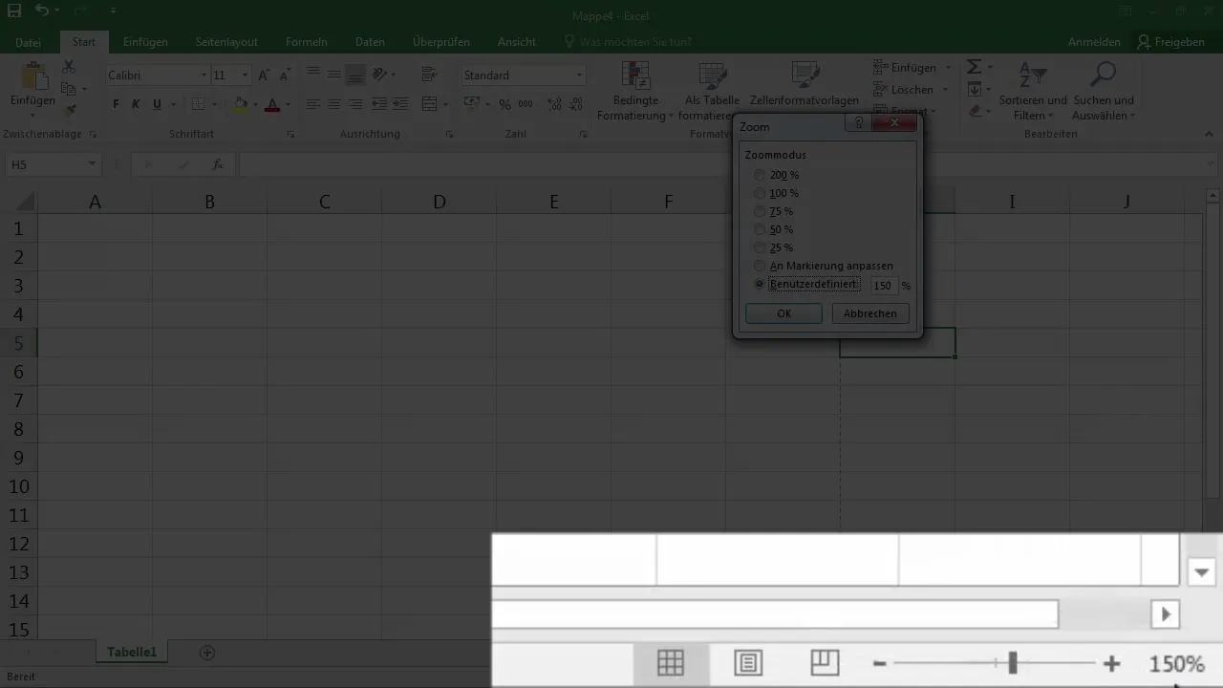Select the 200 % zoom radio button
Image resolution: width=1223 pixels, height=688 pixels.
point(760,175)
